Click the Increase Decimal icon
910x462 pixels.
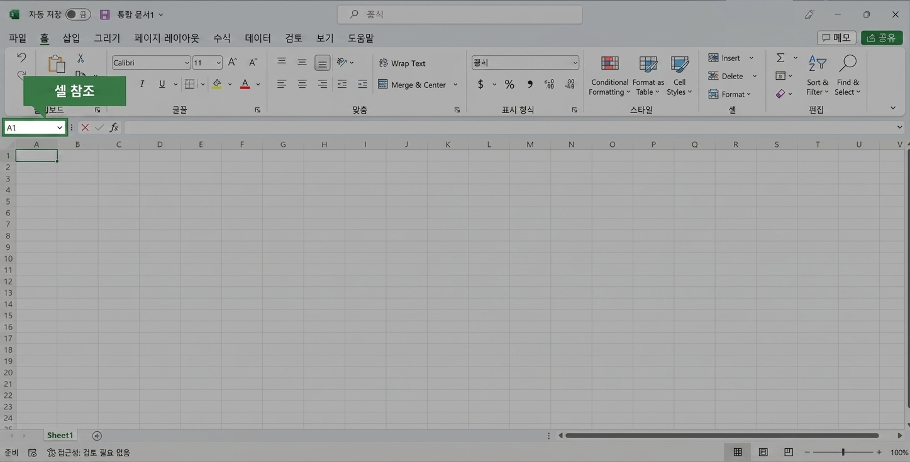pos(549,84)
